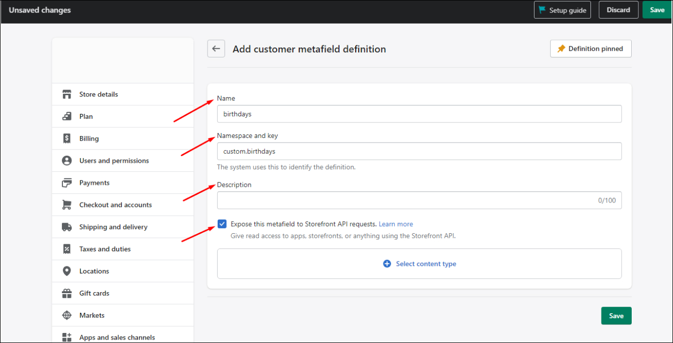Screen dimensions: 673x343
Task: Click the Payments card icon
Action: (66, 183)
